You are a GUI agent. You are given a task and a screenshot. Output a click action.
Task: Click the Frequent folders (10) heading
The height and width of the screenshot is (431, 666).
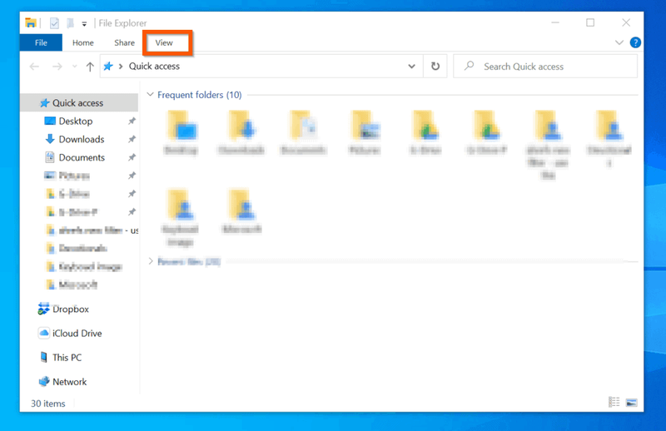[199, 95]
